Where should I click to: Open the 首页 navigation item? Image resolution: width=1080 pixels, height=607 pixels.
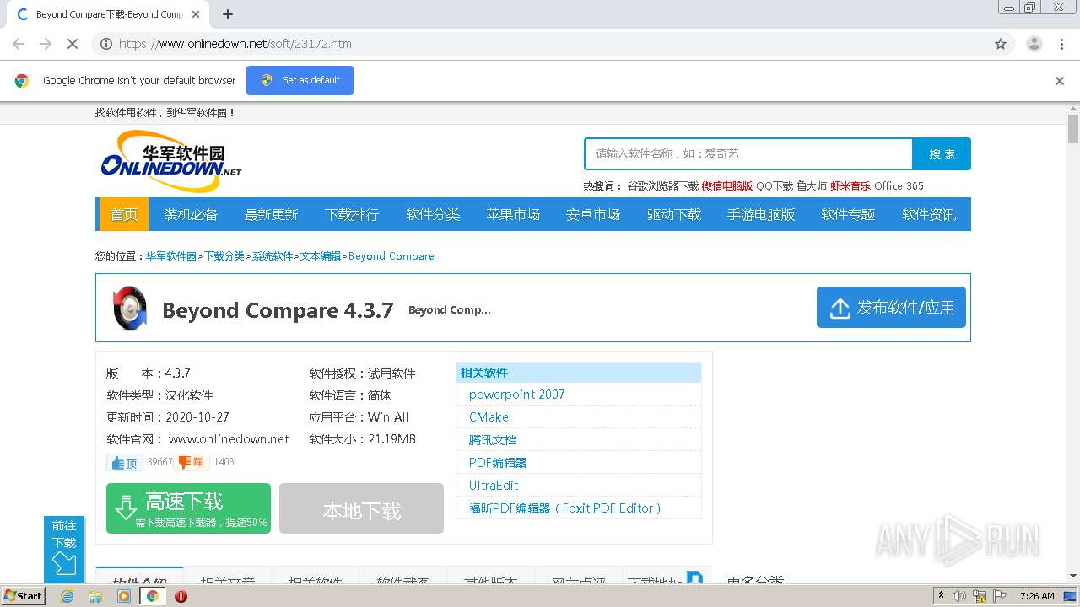click(x=124, y=214)
